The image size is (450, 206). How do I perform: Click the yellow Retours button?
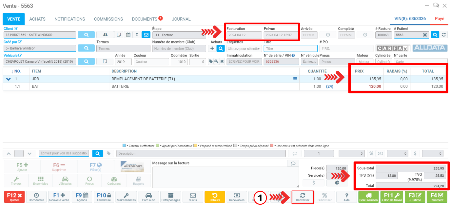[x=215, y=197]
